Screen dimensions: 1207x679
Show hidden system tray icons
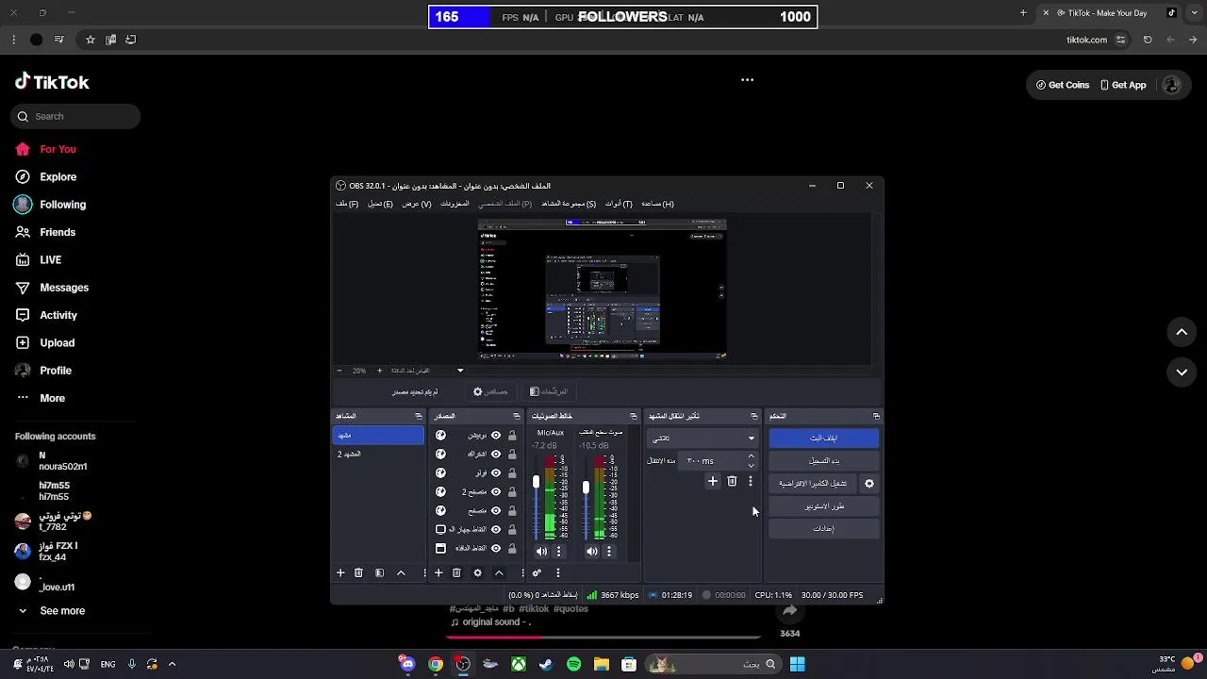point(172,664)
